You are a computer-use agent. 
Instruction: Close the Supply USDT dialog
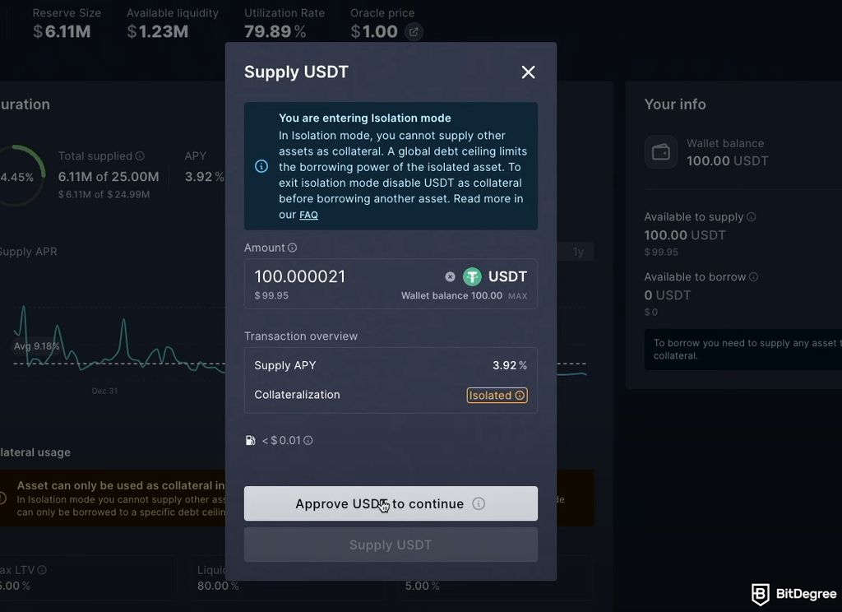[x=528, y=72]
